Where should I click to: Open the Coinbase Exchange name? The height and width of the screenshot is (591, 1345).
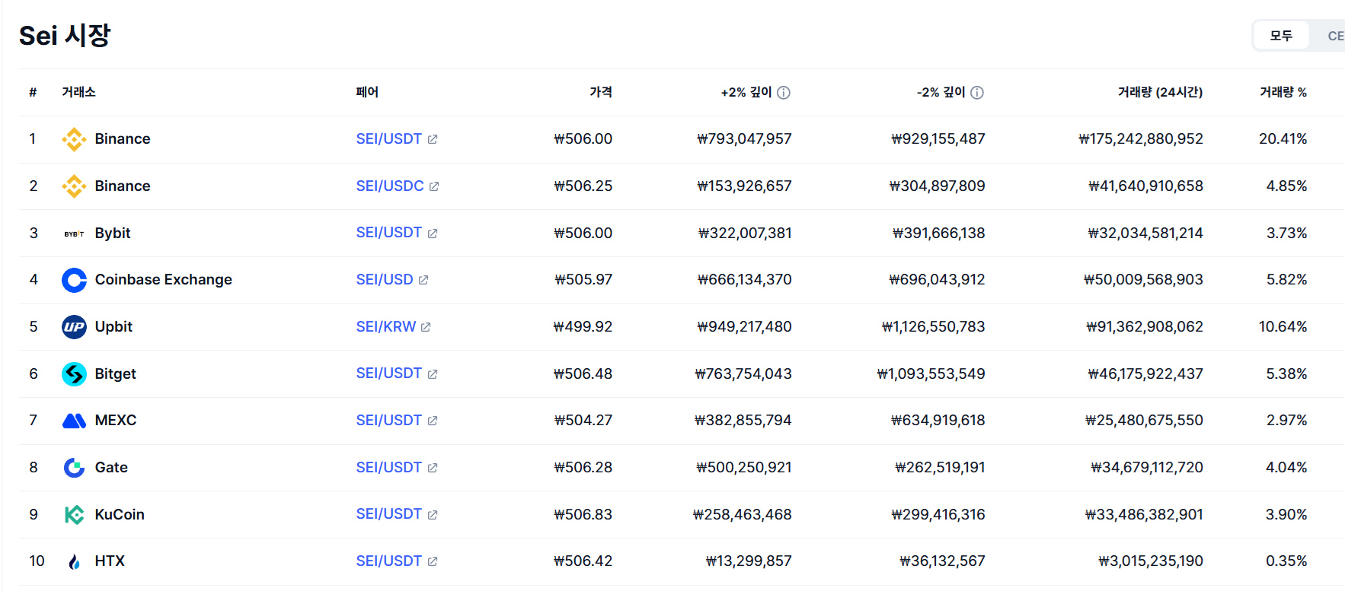point(163,280)
